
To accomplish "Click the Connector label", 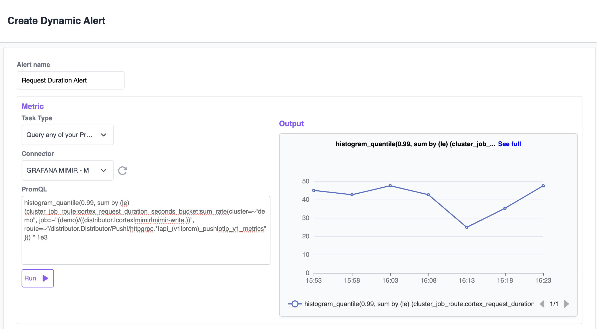I will 38,154.
